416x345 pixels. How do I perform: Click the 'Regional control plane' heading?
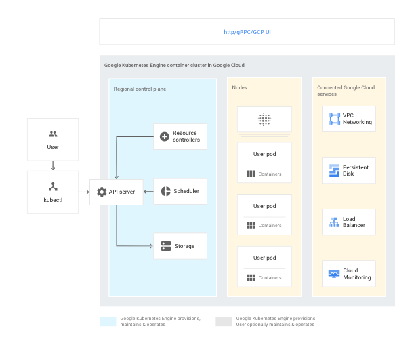tap(140, 89)
